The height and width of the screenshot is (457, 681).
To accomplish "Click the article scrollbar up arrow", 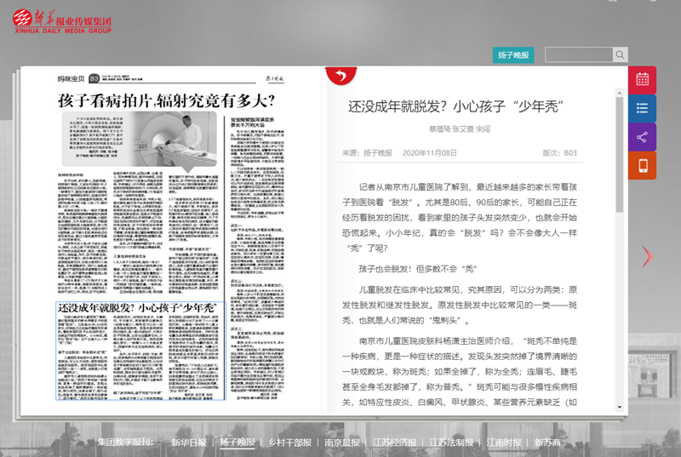I will coord(620,93).
